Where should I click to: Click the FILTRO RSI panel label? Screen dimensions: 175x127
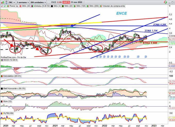tap(8, 113)
